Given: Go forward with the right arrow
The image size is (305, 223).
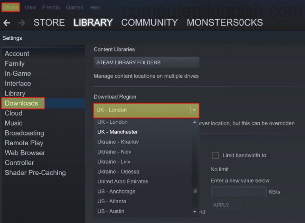Looking at the screenshot, I should tap(21, 23).
